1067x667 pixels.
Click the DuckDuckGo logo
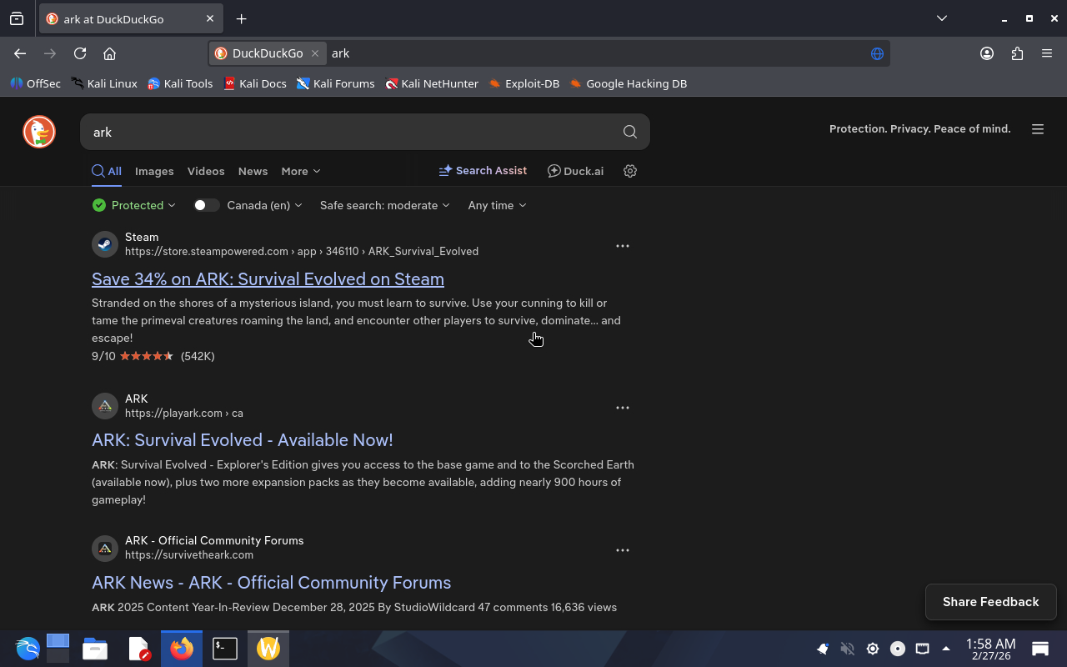(x=39, y=132)
